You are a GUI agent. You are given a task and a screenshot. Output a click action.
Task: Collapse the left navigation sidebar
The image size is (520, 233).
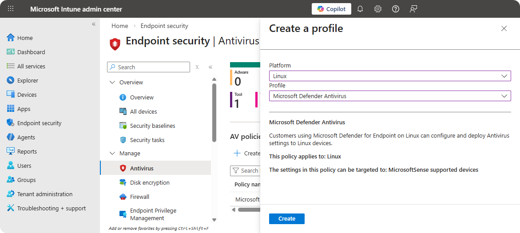(94, 24)
